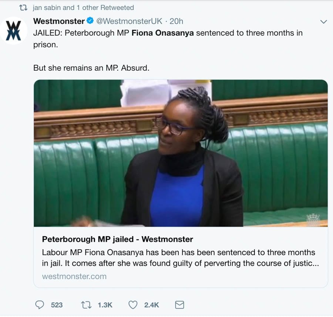Like the tweet with the heart icon
The image size is (333, 317).
pos(133,305)
